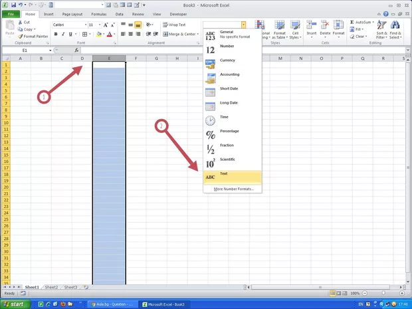Choose Currency format from list

pyautogui.click(x=233, y=64)
